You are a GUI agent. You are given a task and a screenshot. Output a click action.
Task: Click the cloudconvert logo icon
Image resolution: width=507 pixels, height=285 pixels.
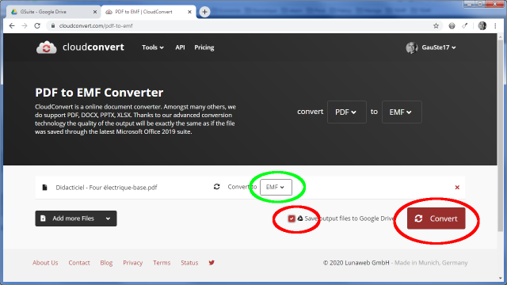[46, 47]
